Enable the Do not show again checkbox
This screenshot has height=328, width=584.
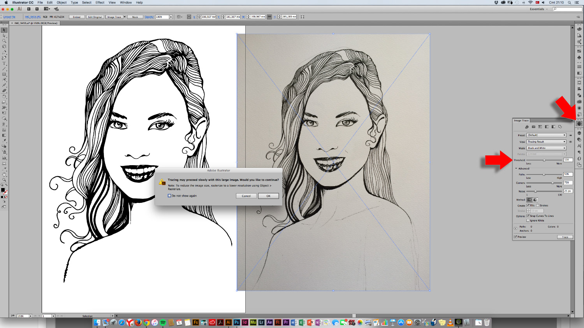[x=169, y=196]
